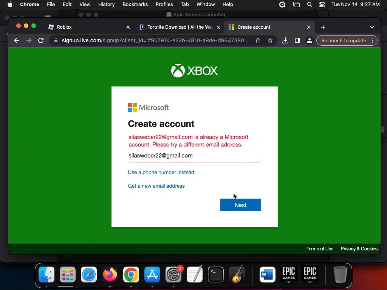Close the Create account tab
Screen dimensions: 387x290
[309, 27]
